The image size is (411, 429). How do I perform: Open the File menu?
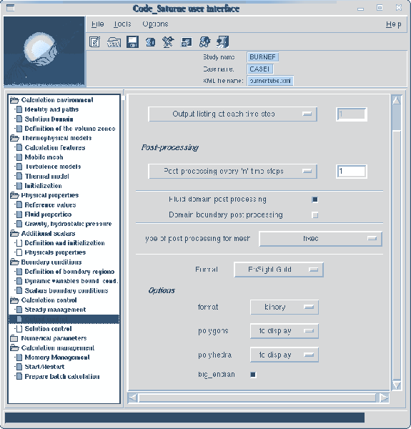tap(98, 24)
